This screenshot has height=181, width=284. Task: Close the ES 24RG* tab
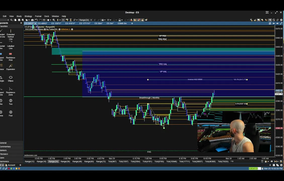click(x=35, y=24)
